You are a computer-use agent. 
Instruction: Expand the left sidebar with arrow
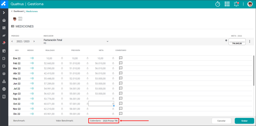click(4, 13)
